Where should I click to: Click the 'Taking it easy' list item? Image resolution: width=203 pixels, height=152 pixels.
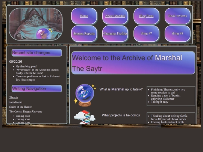click(160, 102)
